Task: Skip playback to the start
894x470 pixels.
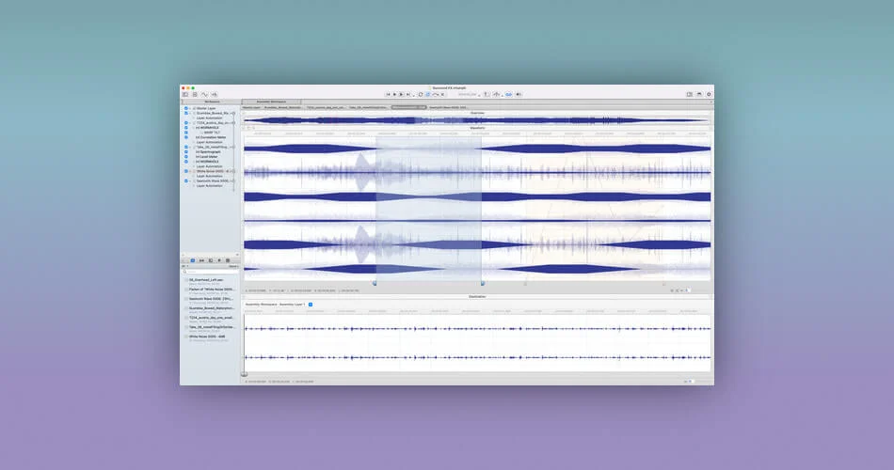Action: (389, 95)
